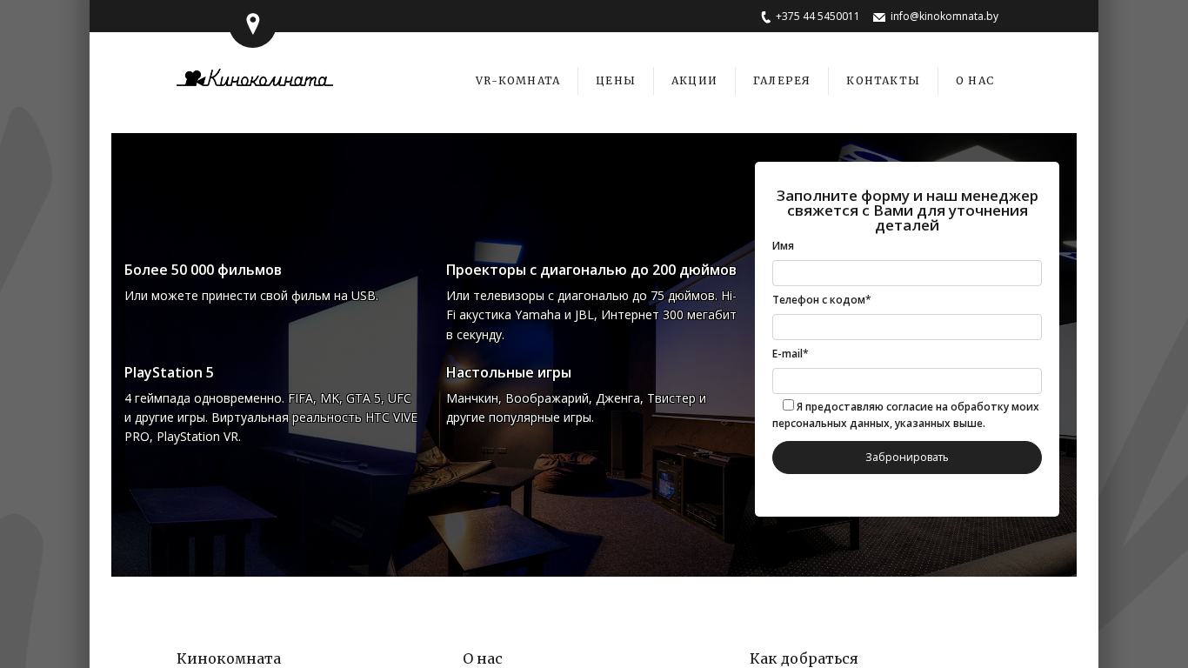
Task: Open the Галерея section
Action: pos(781,81)
